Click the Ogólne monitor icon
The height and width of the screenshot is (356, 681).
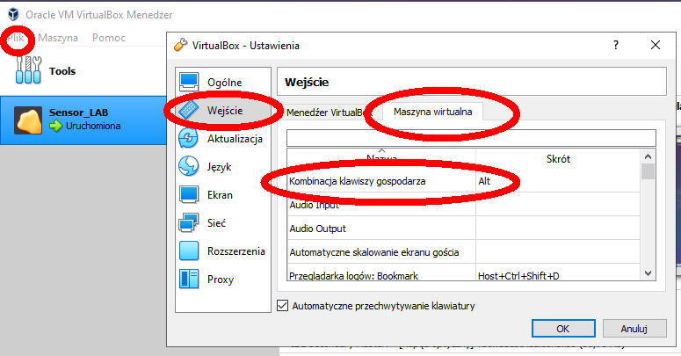click(x=189, y=82)
